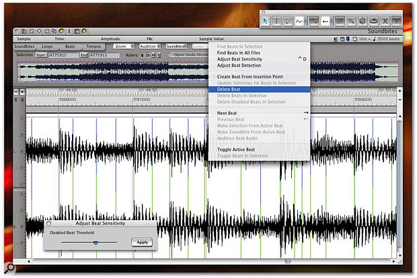Click the Selection End button
Image resolution: width=417 pixels, height=278 pixels.
click(x=84, y=55)
